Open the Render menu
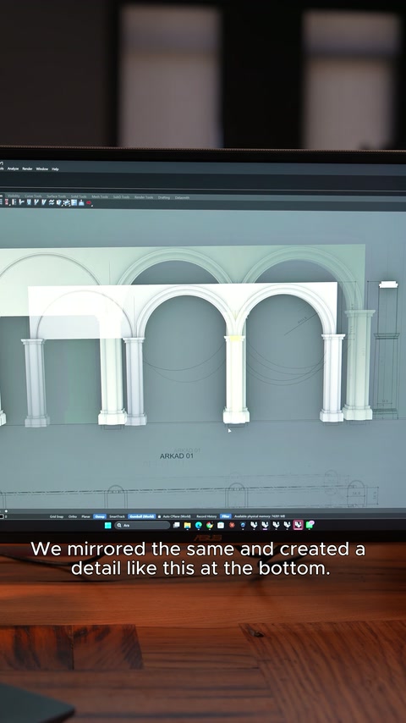The image size is (406, 723). click(28, 168)
